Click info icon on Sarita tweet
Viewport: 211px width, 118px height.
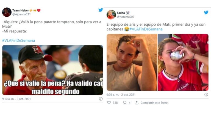206,95
